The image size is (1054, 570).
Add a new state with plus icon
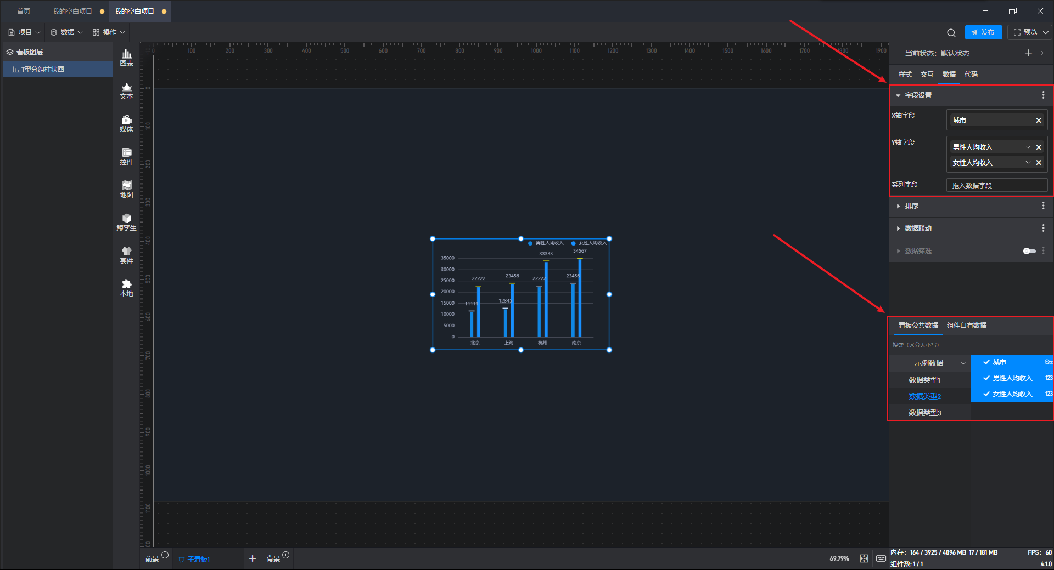point(1028,53)
